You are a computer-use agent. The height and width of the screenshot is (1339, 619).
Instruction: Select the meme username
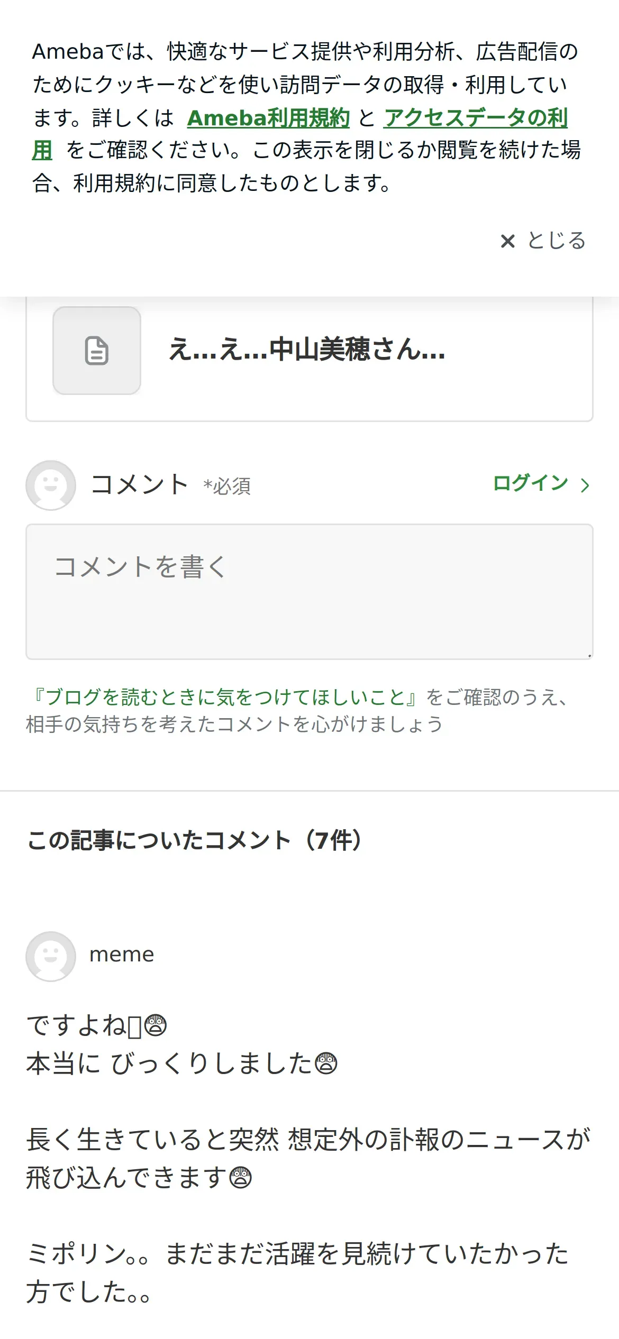tap(122, 955)
